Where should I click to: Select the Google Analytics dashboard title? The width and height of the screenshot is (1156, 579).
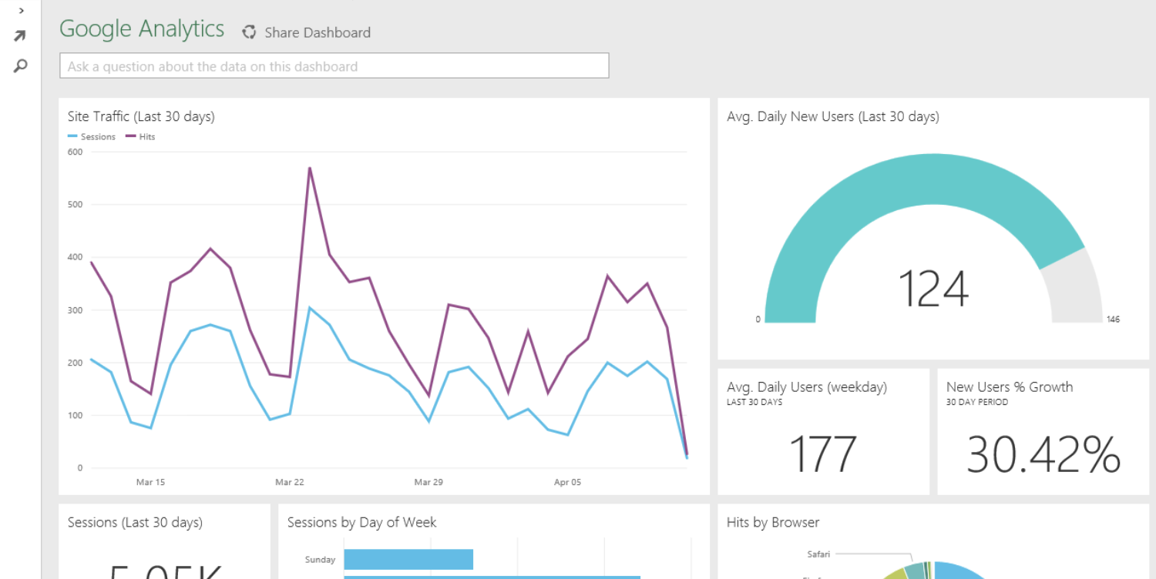click(x=142, y=29)
